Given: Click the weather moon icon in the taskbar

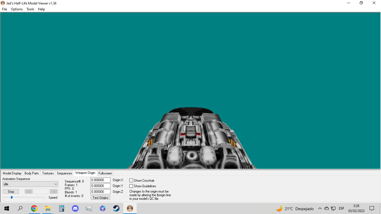Looking at the screenshot, I should pos(279,208).
